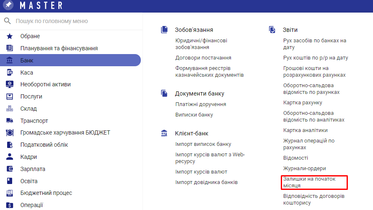Open Планування та фінансування menu item
The height and width of the screenshot is (210, 373).
(x=59, y=48)
